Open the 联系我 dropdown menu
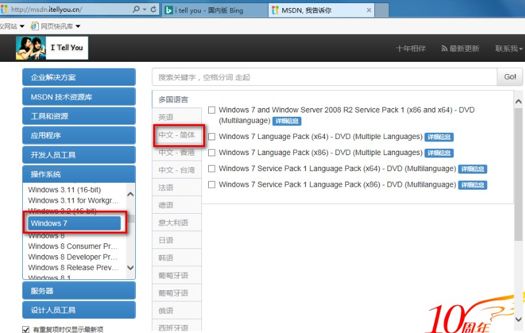 coord(508,49)
